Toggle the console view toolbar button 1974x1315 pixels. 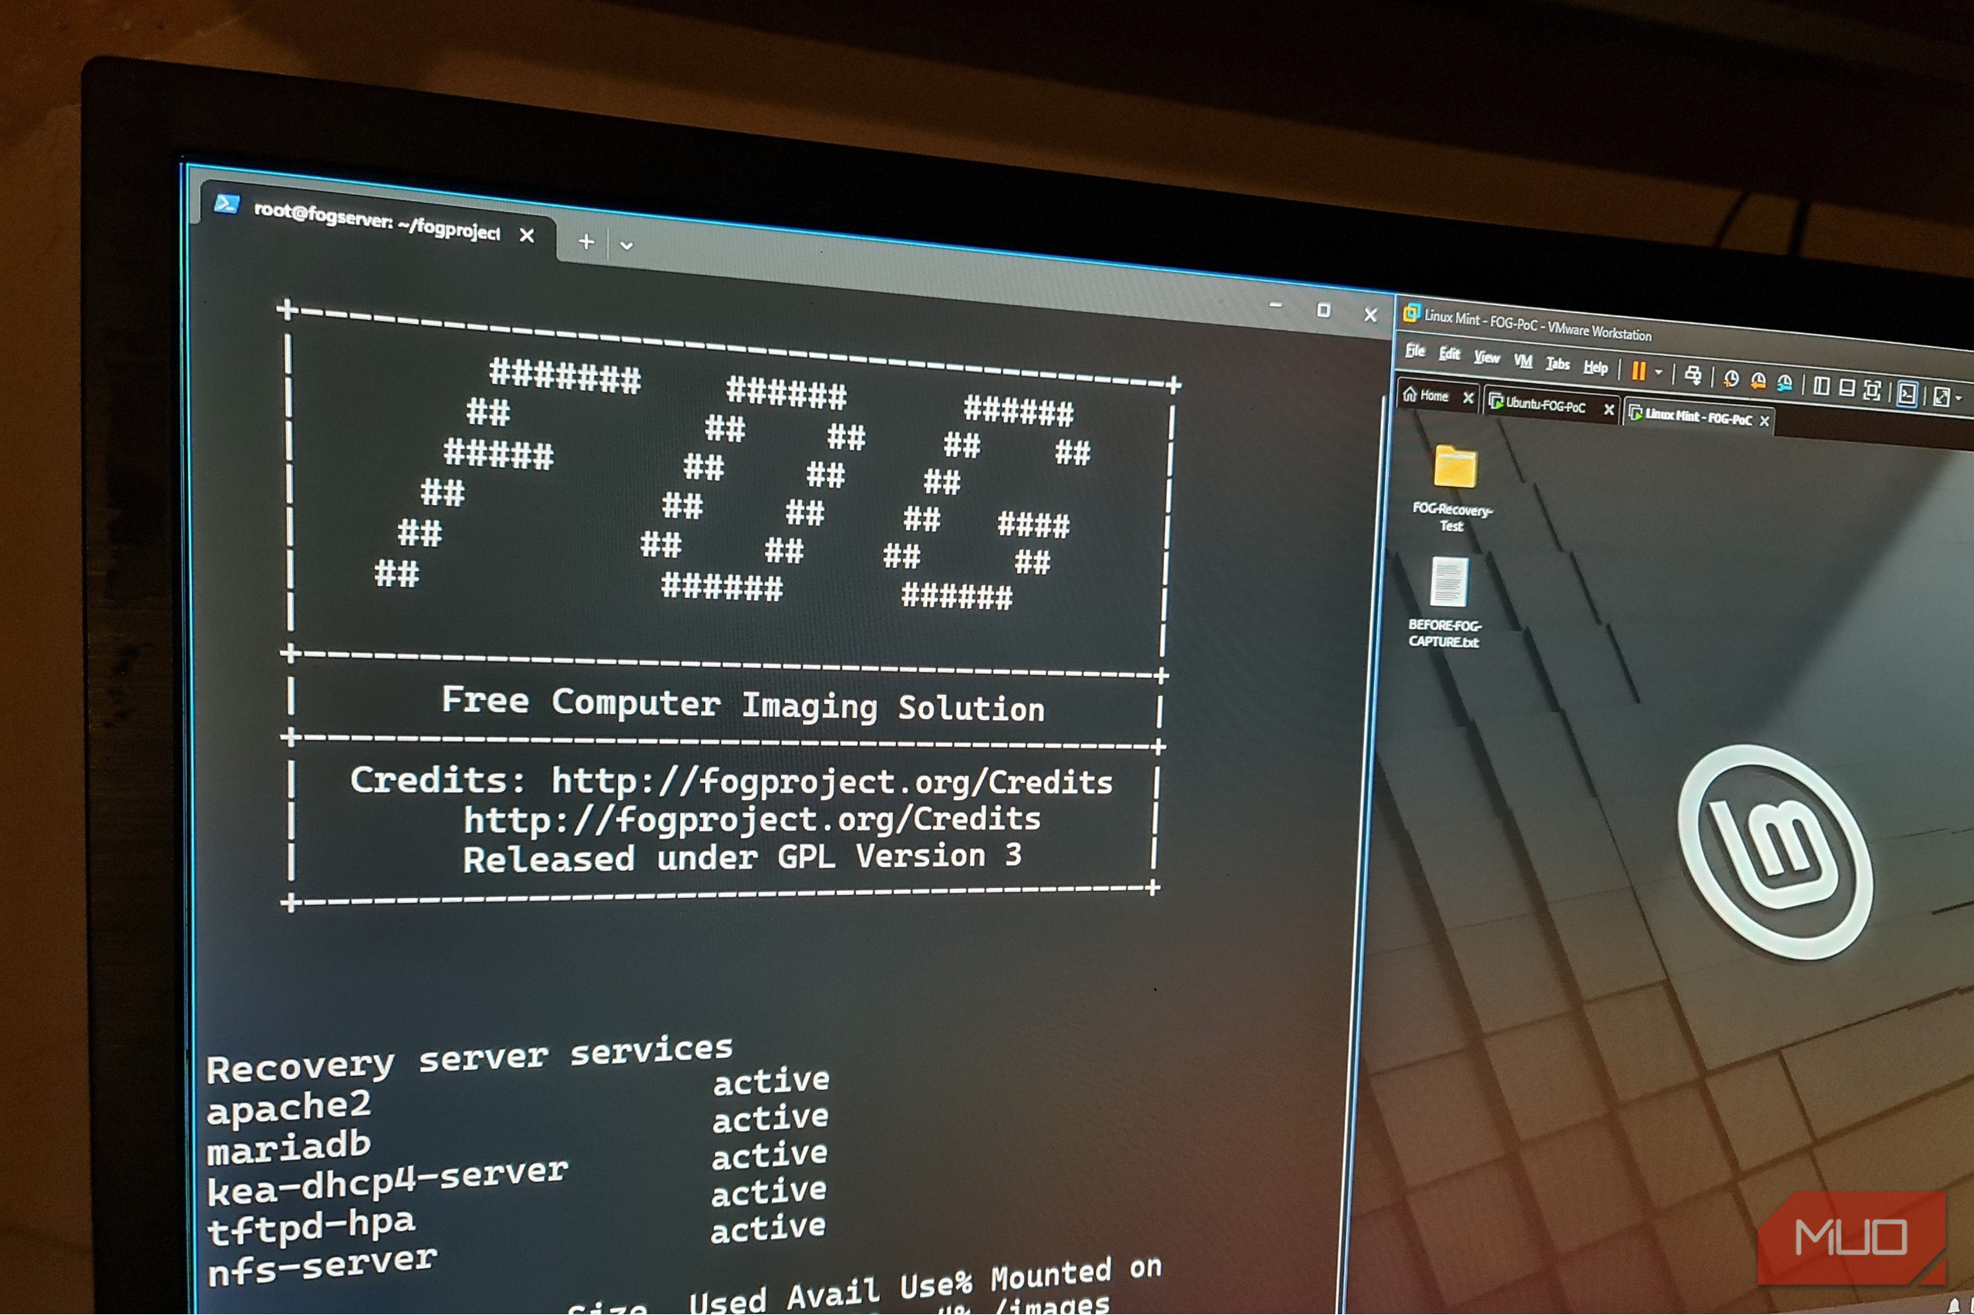tap(1907, 393)
